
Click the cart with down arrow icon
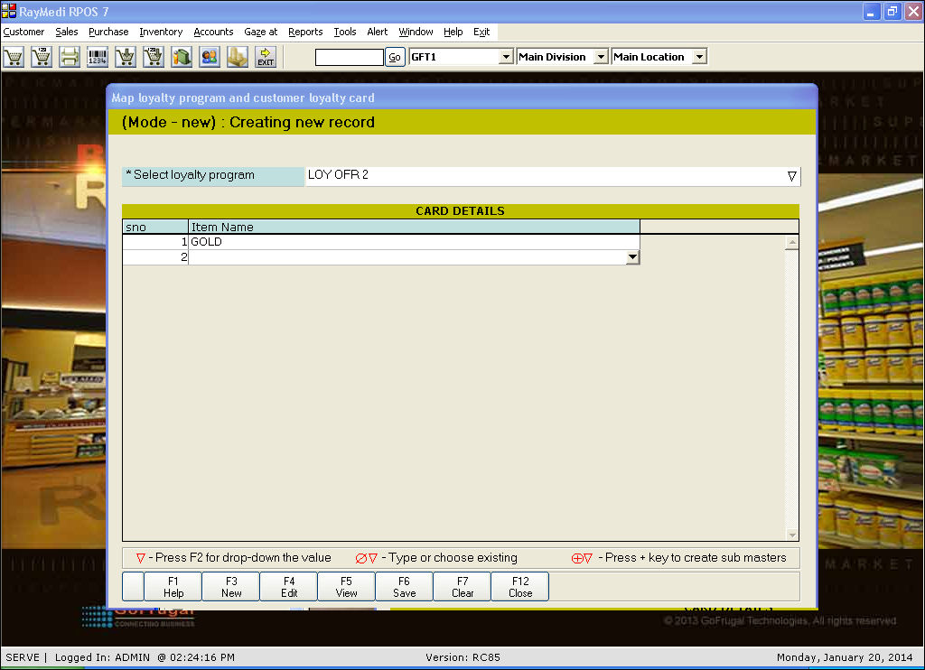tap(126, 57)
